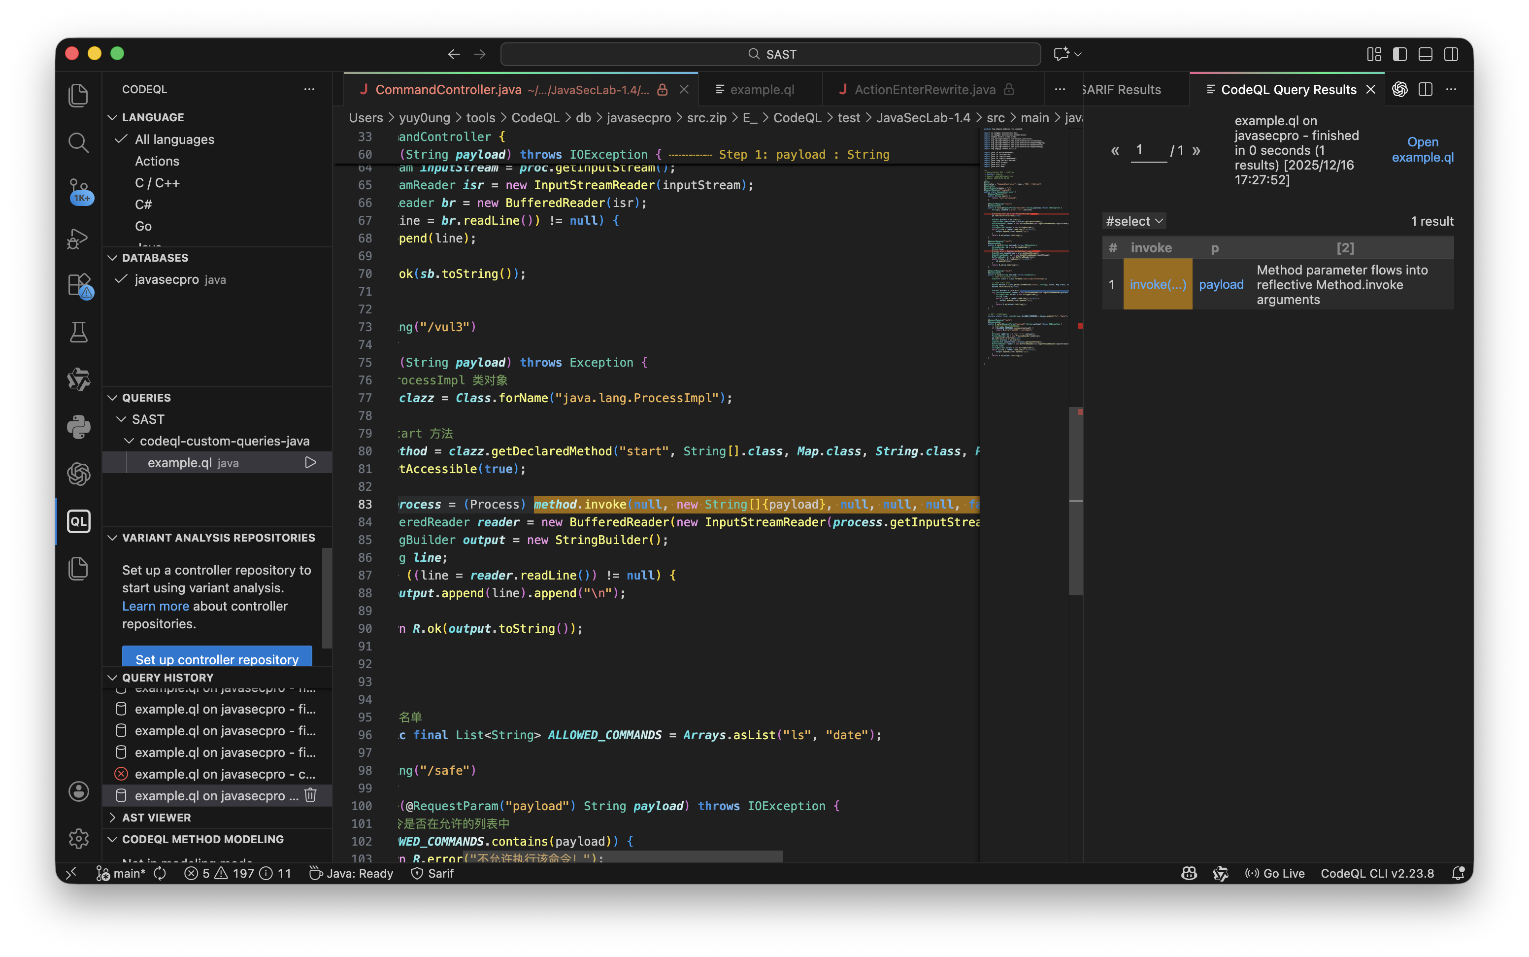Open the #select result set dropdown
This screenshot has height=957, width=1529.
coord(1134,222)
